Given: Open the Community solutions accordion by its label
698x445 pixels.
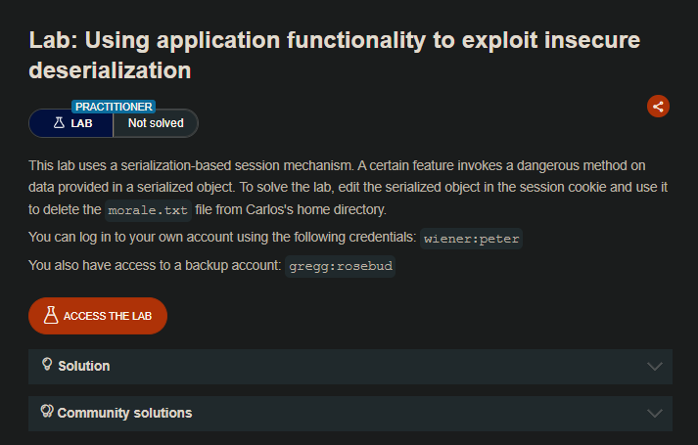Looking at the screenshot, I should tap(124, 413).
